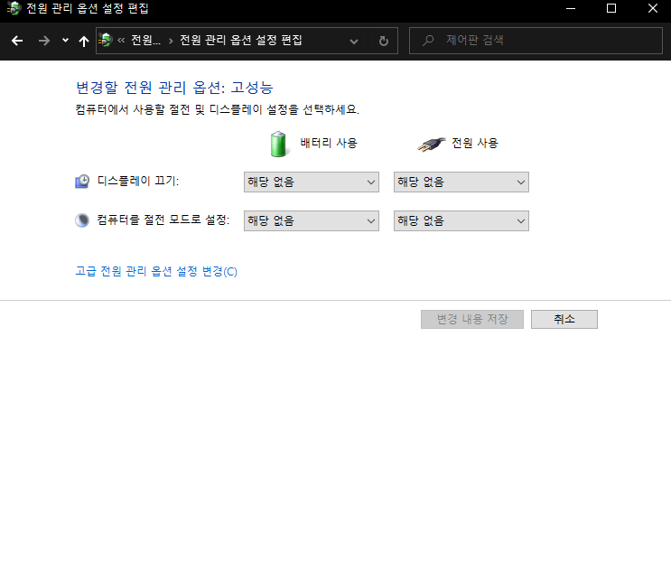Click the 취소 button
The width and height of the screenshot is (671, 561).
pos(564,319)
